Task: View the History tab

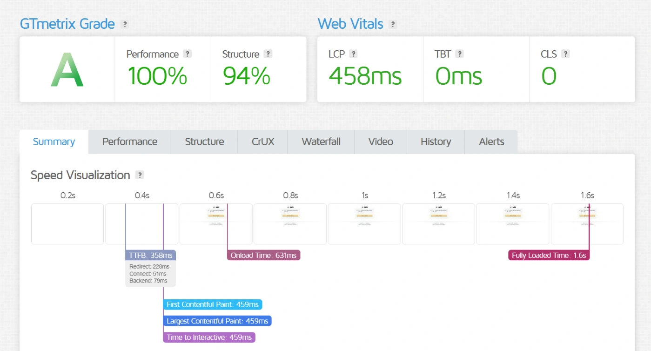Action: coord(436,142)
